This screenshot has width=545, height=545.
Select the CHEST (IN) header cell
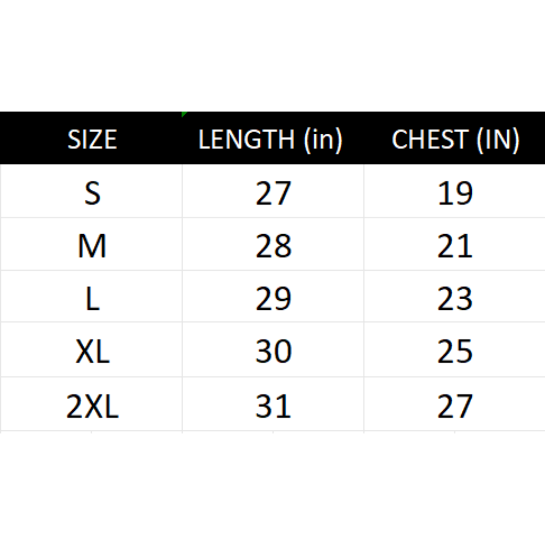coord(455,139)
